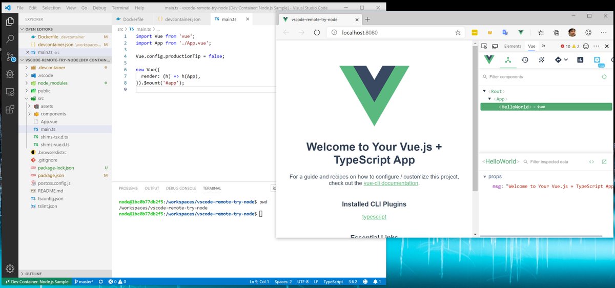Screen dimensions: 615x288
Task: Click in the Filter components search field
Action: pos(540,77)
